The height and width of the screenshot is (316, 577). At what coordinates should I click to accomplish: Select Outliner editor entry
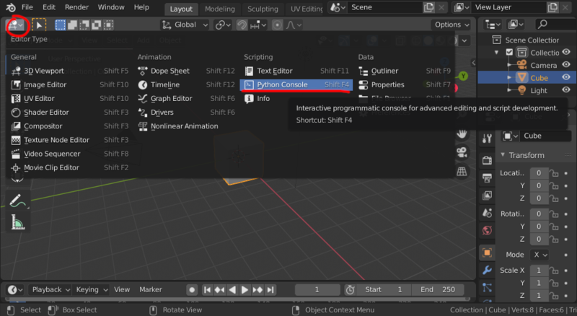[x=405, y=71]
